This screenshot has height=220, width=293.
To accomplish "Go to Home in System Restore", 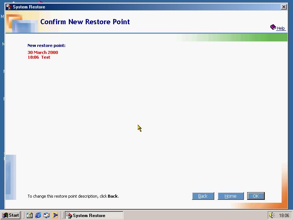I will click(230, 196).
